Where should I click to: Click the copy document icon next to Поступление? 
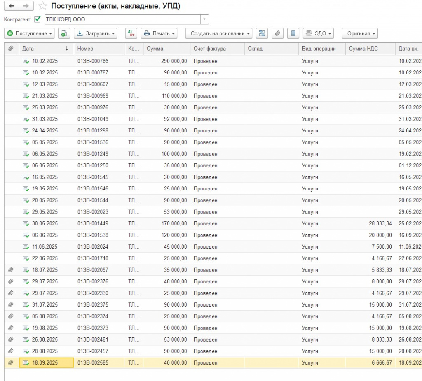(x=64, y=33)
